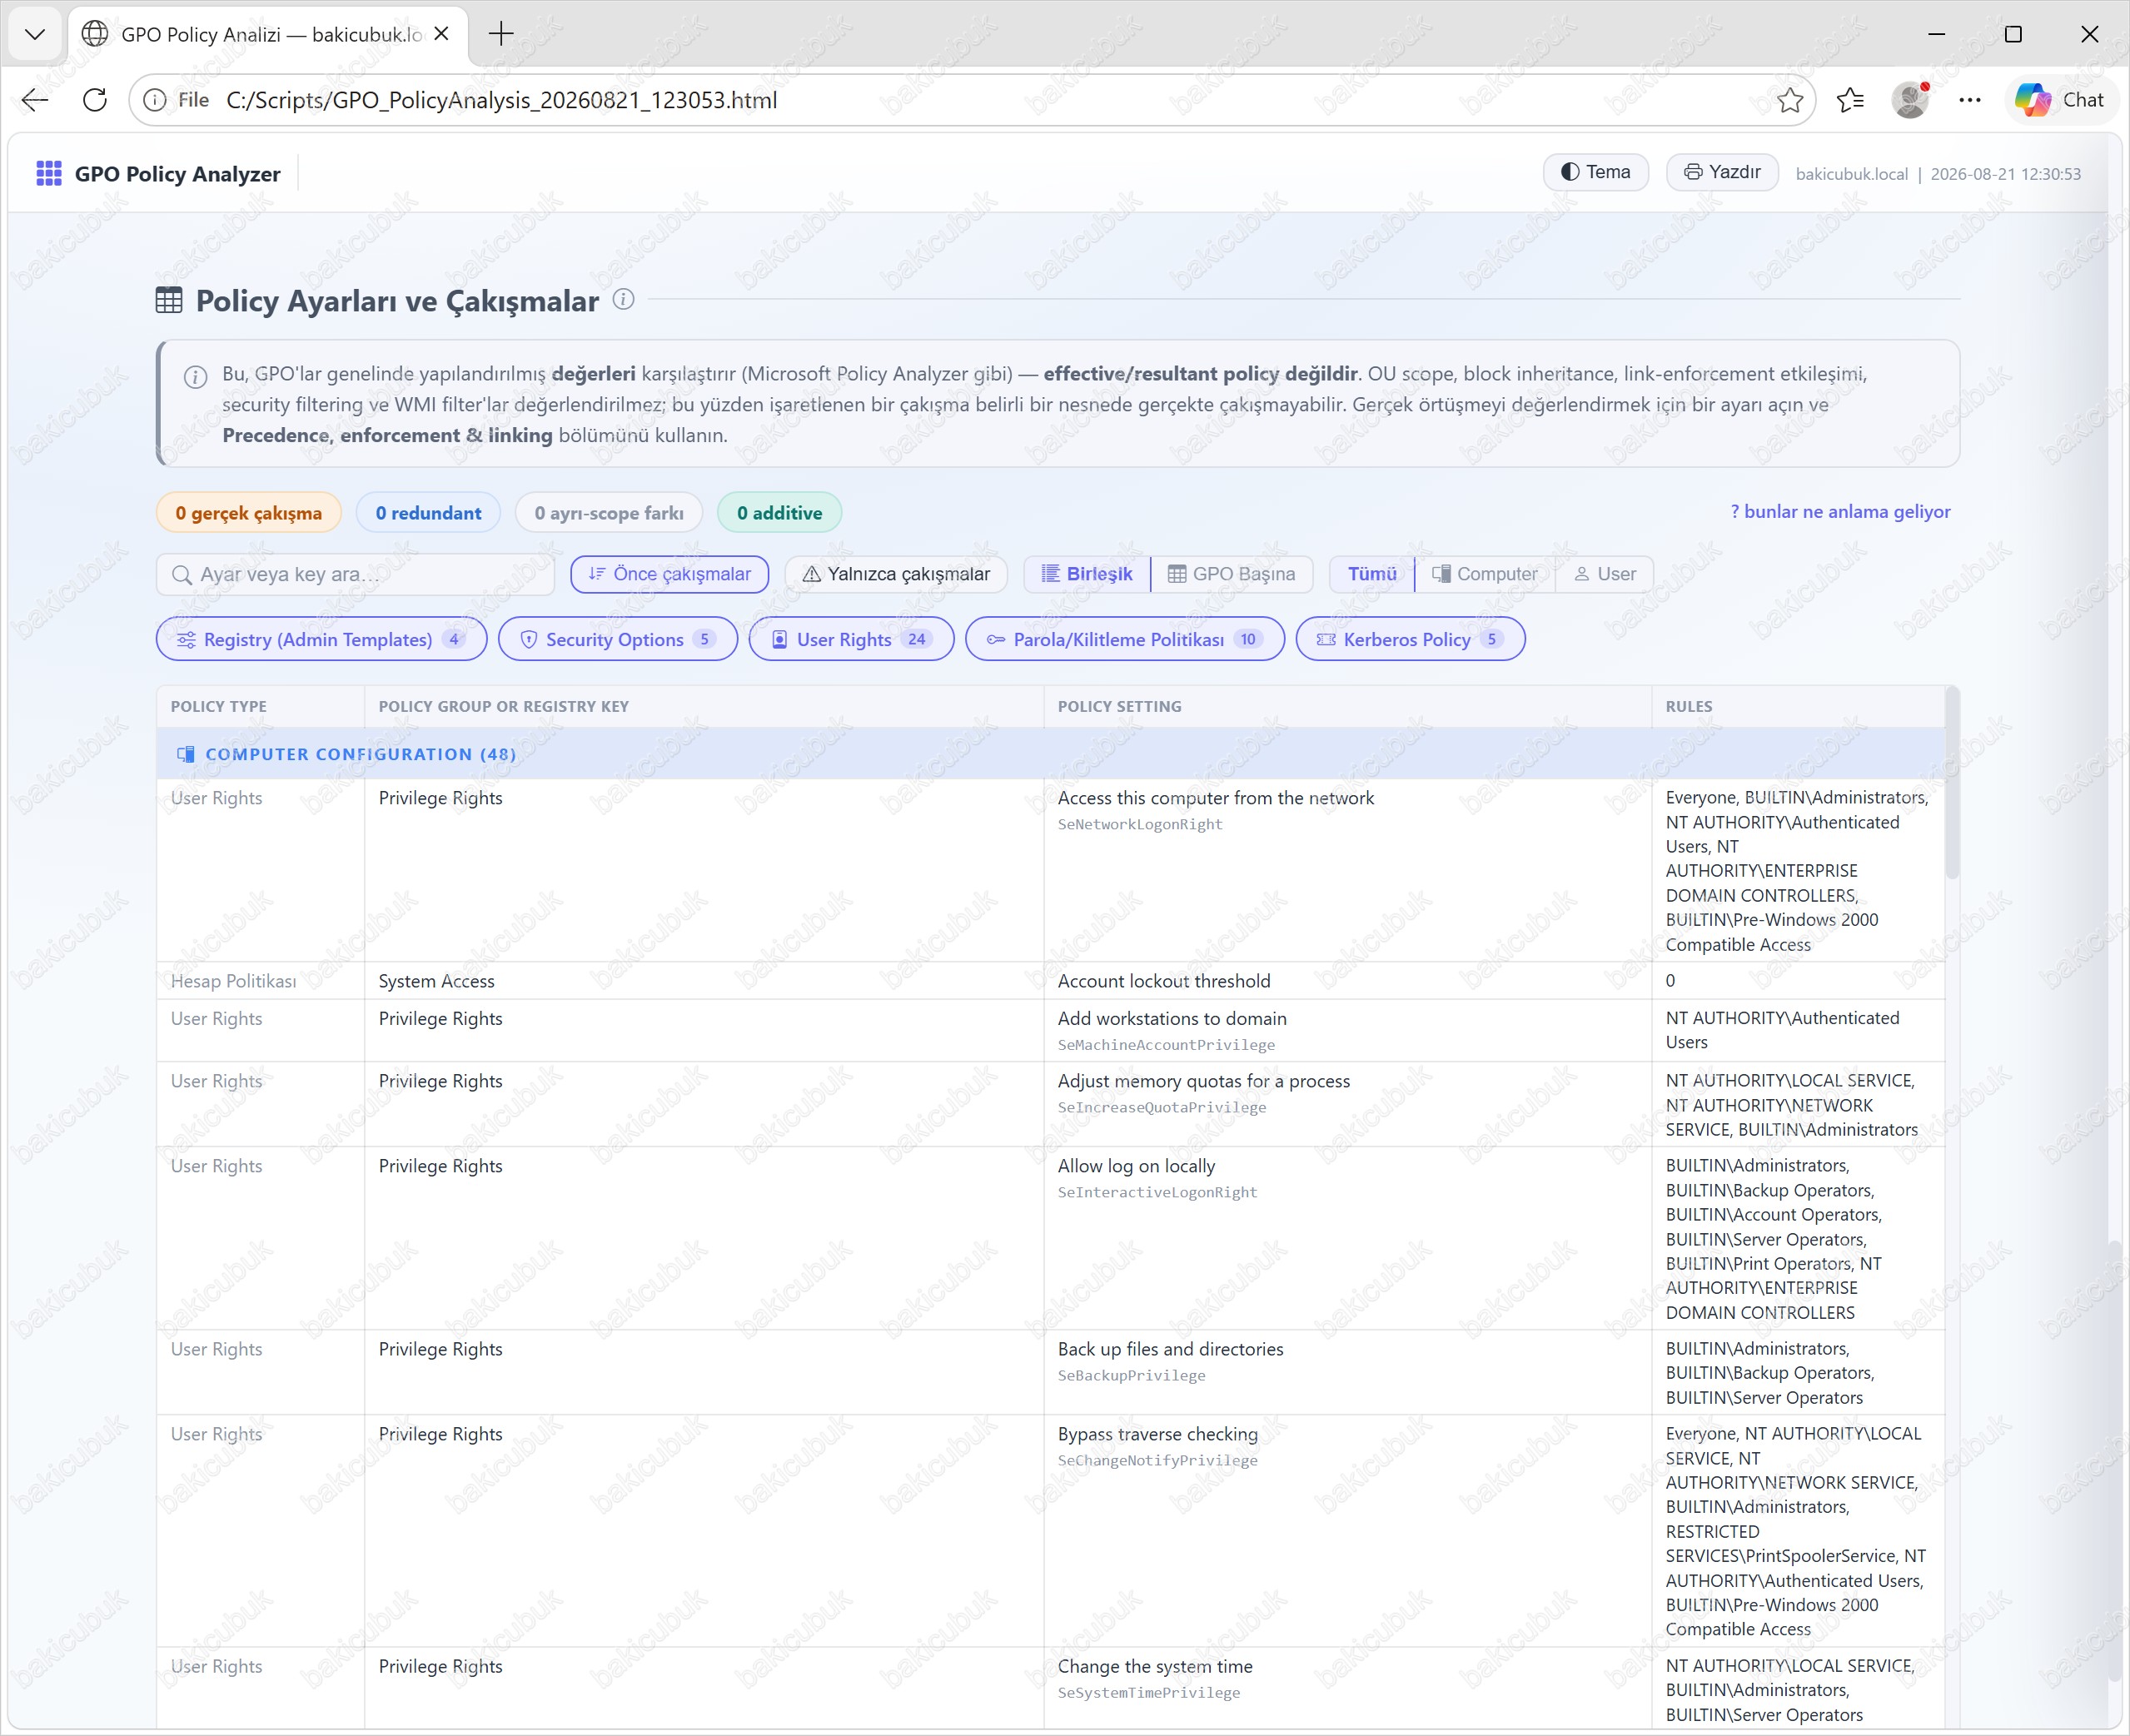Select the 'Add workstations to domain' setting

(1172, 1018)
